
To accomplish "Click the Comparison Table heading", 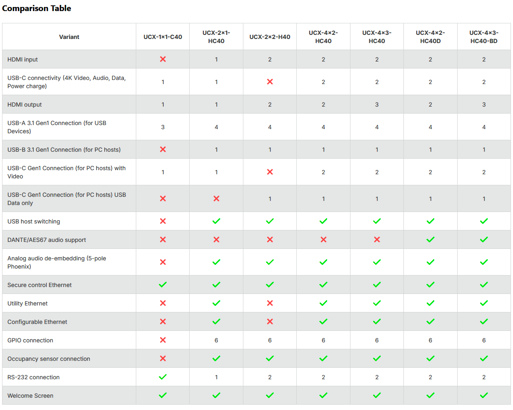I will (x=37, y=8).
